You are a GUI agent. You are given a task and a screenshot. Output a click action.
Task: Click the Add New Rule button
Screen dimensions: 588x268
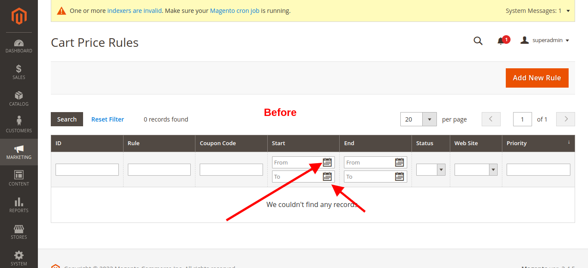pyautogui.click(x=537, y=78)
